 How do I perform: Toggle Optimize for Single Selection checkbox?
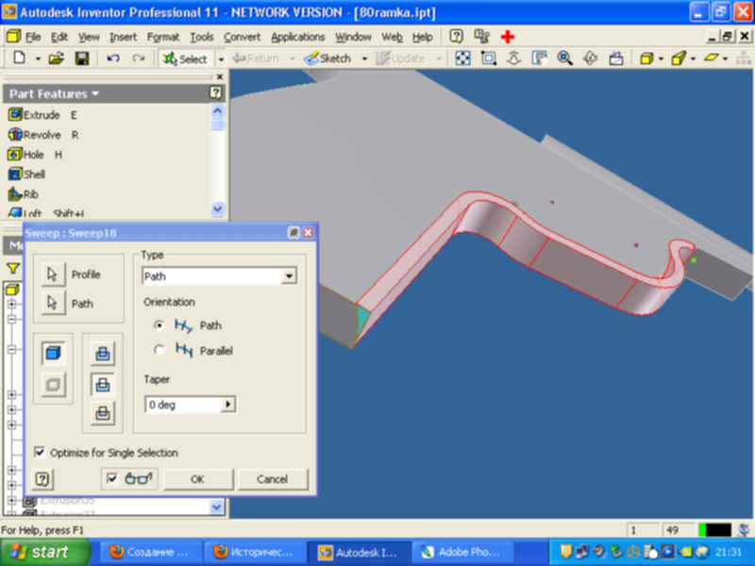pyautogui.click(x=40, y=453)
